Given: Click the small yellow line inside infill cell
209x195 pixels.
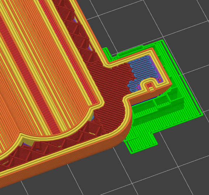Looking at the screenshot, I should coord(92,133).
